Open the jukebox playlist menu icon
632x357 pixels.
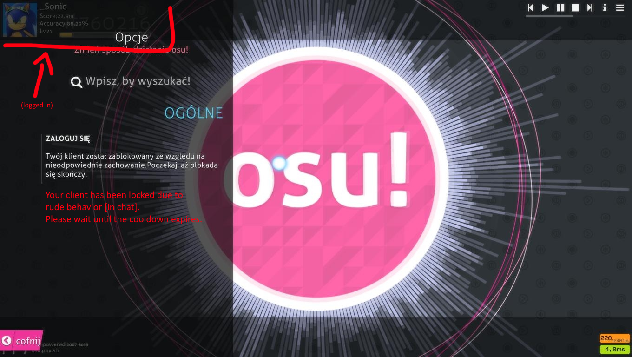[x=620, y=7]
